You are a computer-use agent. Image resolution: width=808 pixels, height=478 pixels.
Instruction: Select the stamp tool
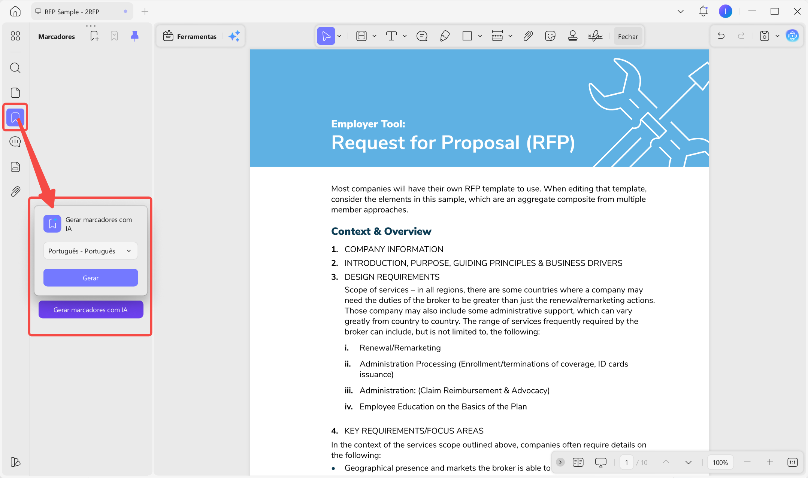(573, 36)
